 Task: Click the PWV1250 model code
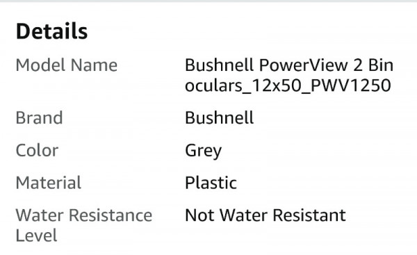tap(351, 85)
